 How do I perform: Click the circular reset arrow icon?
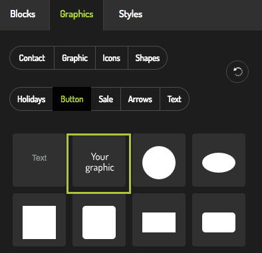237,72
